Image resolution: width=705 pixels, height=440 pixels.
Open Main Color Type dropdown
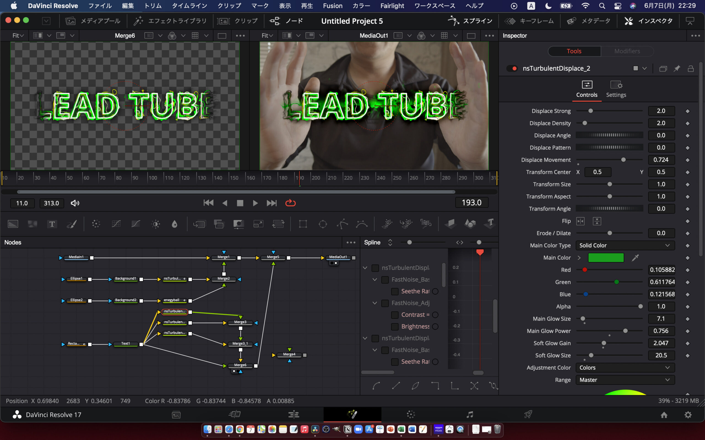(x=625, y=245)
